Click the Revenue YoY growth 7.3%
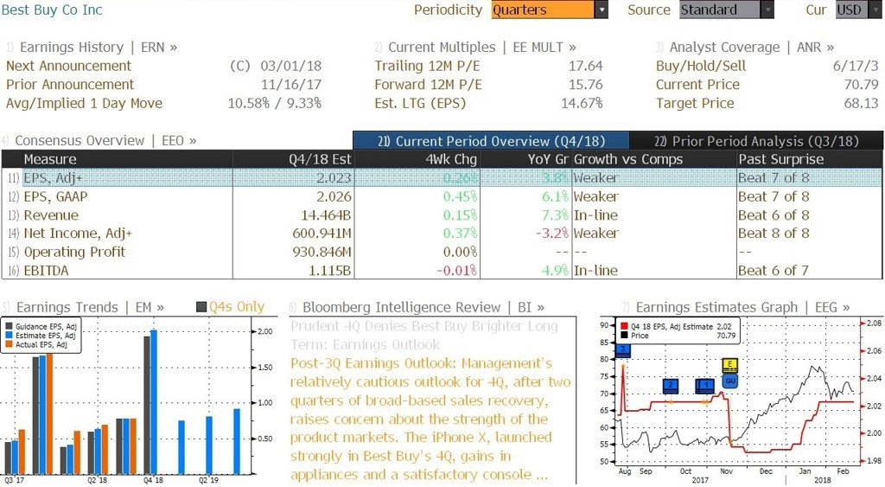 point(554,215)
